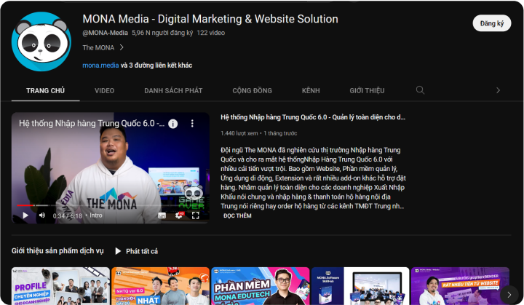This screenshot has height=305, width=524.
Task: Play the featured video
Action: [25, 215]
